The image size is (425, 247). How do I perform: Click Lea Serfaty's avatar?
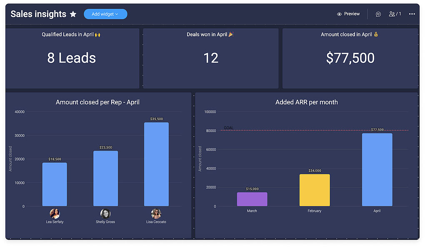55,214
